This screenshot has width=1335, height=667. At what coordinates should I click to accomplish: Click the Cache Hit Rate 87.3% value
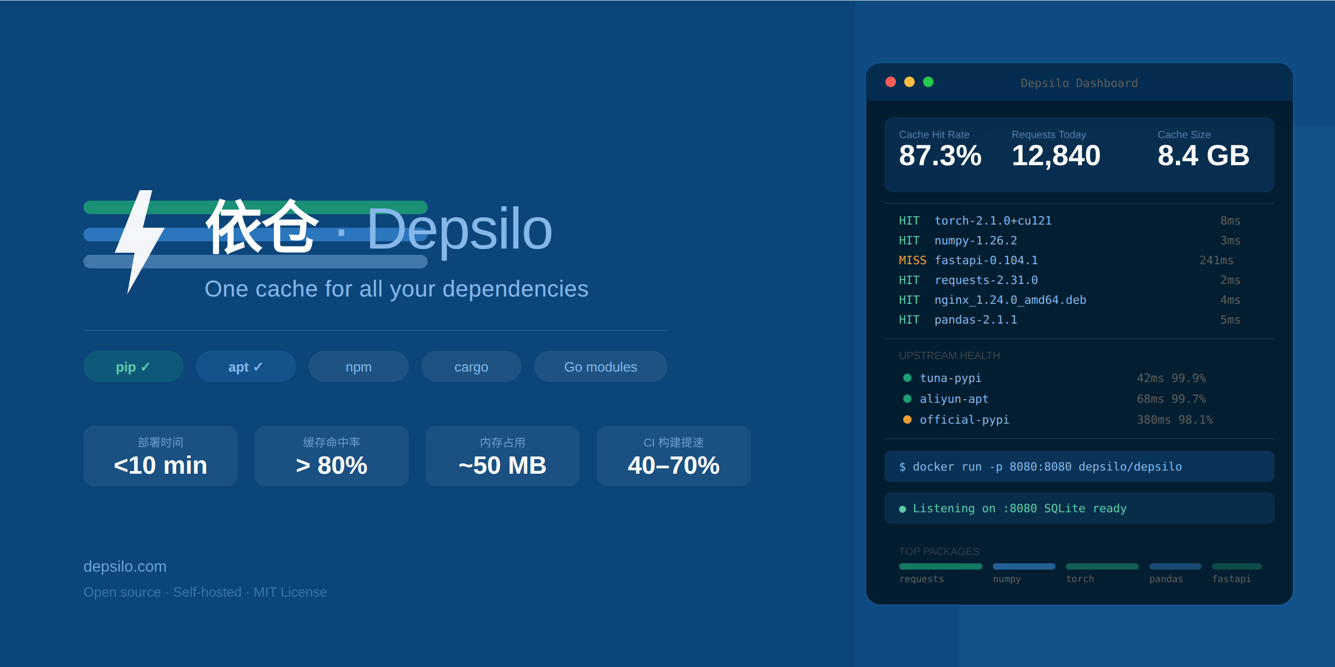tap(940, 155)
